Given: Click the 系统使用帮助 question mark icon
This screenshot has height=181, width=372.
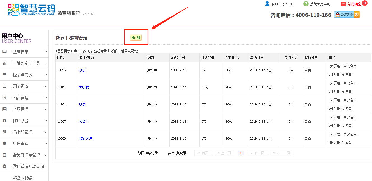Looking at the screenshot, I should coord(306,4).
